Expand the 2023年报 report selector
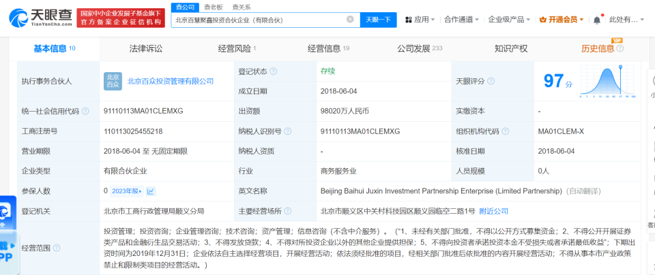This screenshot has width=655, height=275. pyautogui.click(x=127, y=191)
